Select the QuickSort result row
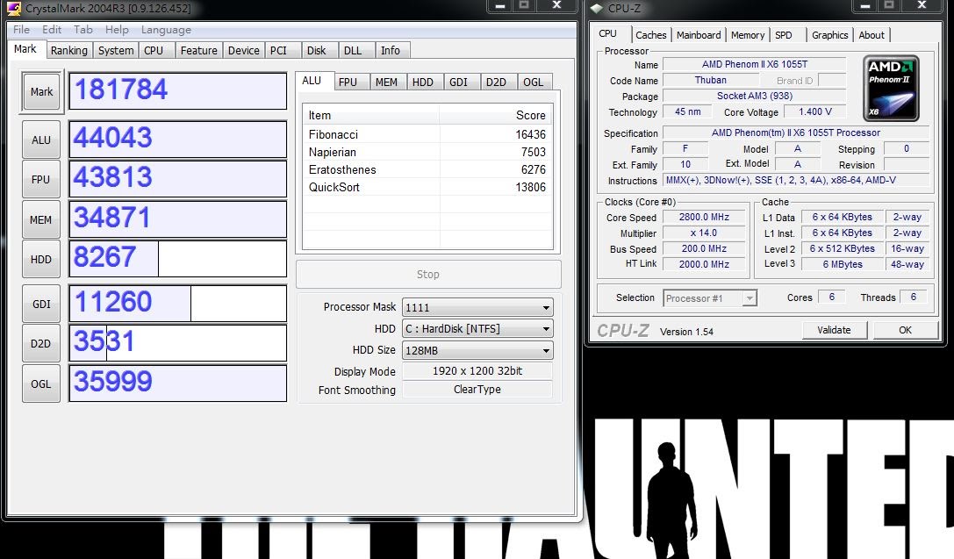This screenshot has width=954, height=559. pyautogui.click(x=427, y=187)
